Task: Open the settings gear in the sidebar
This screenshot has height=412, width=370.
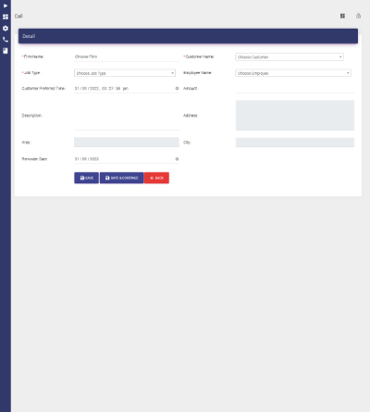Action: point(6,28)
